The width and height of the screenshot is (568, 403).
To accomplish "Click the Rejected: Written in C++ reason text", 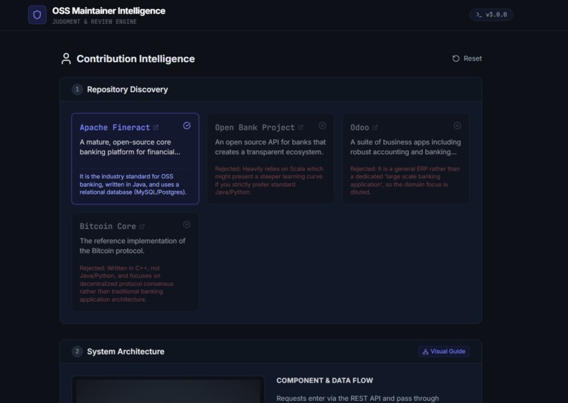I will coord(127,283).
